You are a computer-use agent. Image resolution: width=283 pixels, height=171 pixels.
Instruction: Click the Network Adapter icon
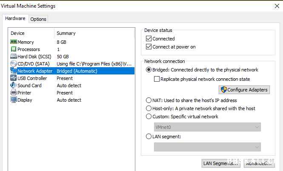(x=14, y=71)
